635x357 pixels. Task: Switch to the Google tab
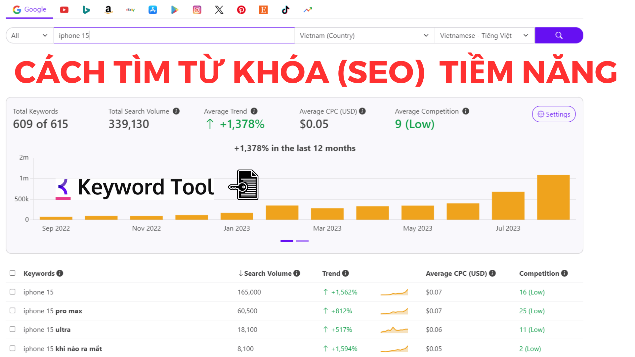coord(29,10)
